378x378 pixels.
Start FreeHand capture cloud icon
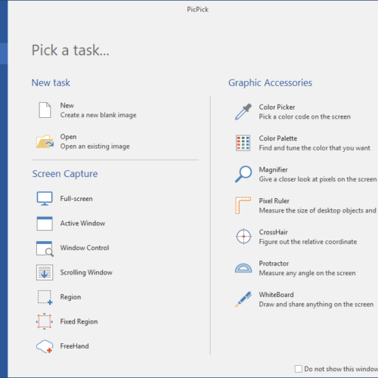[x=45, y=346]
